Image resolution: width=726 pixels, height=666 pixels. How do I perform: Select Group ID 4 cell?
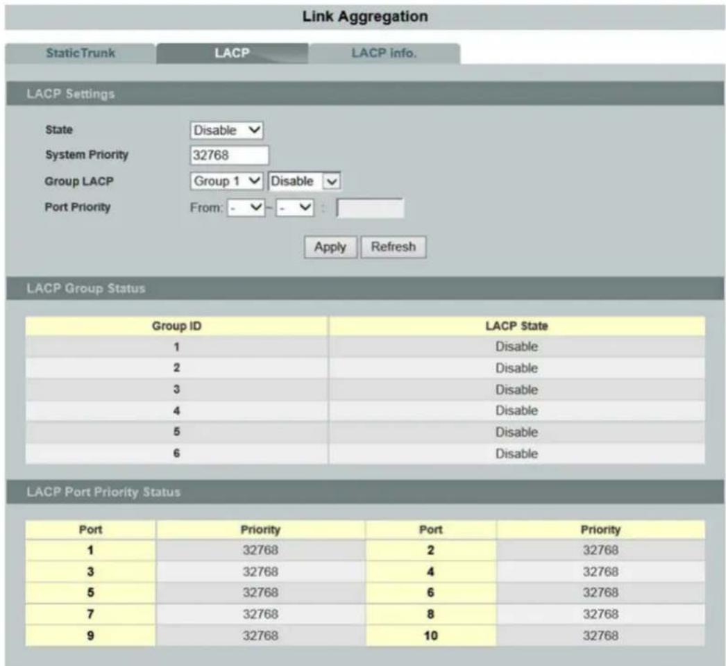176,411
